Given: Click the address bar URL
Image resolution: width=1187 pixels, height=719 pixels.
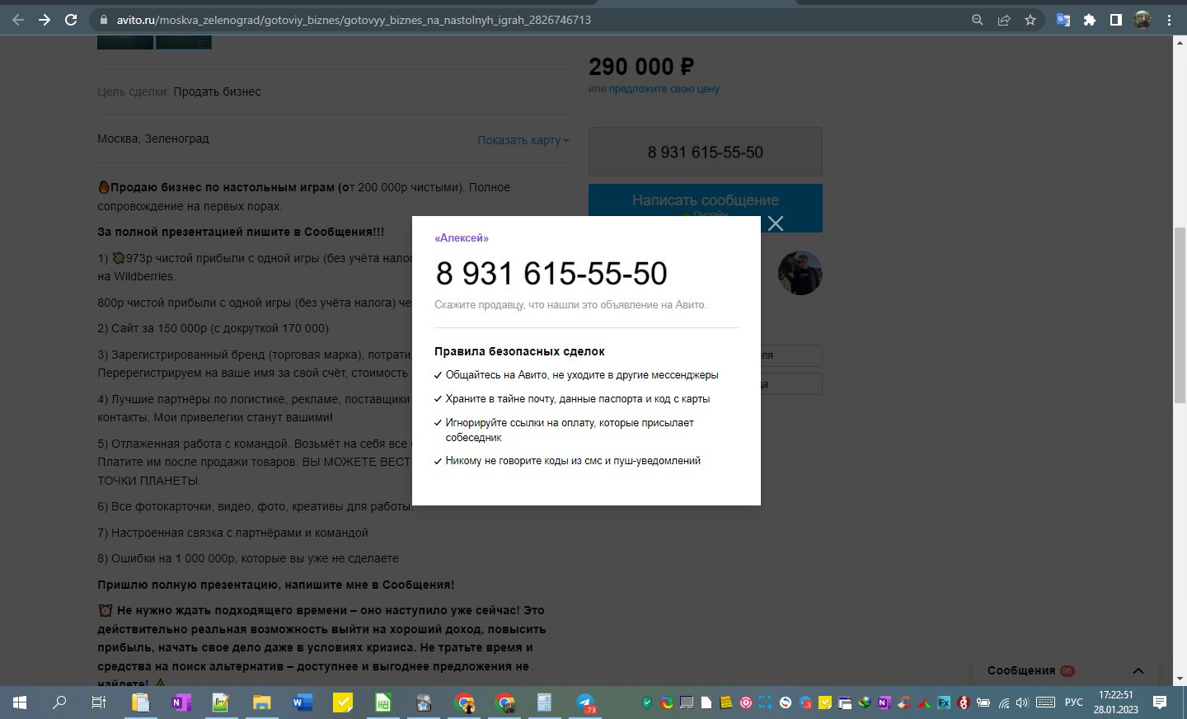Looking at the screenshot, I should [354, 20].
